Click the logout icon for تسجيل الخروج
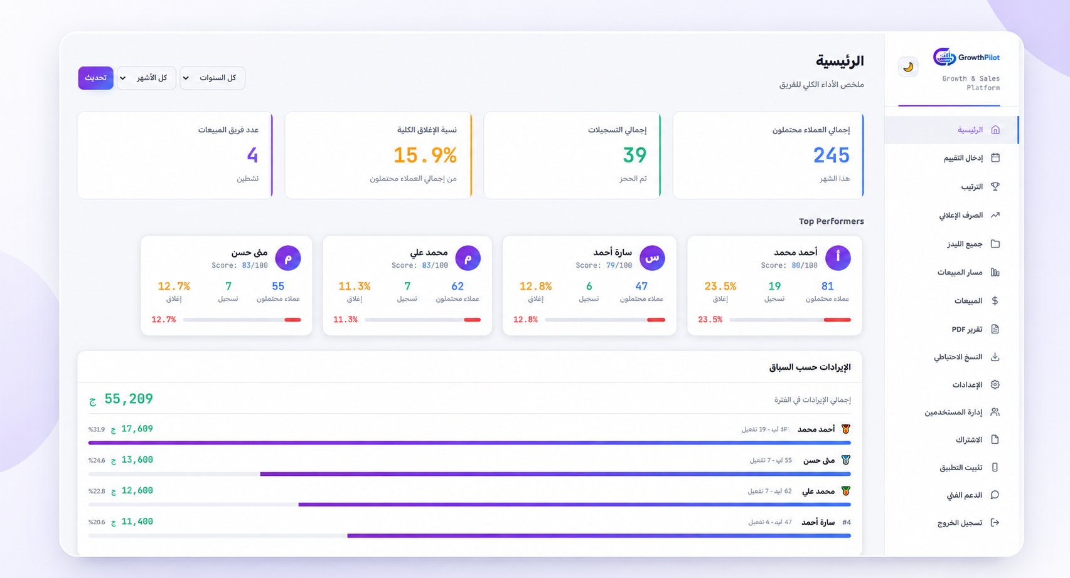1070x578 pixels. coord(995,523)
